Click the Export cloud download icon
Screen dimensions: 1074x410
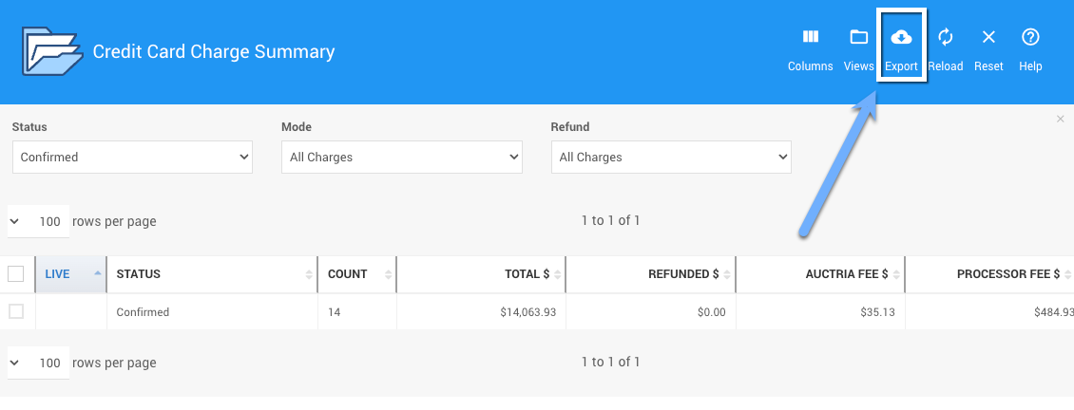pyautogui.click(x=901, y=38)
